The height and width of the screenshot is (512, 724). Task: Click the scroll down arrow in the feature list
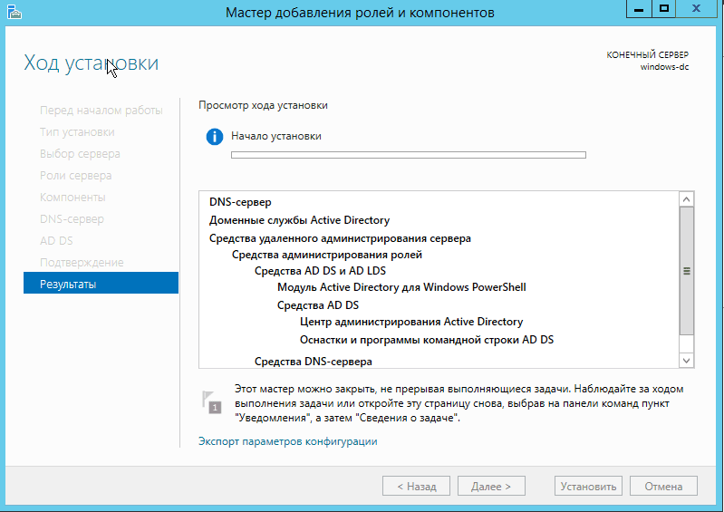point(687,361)
